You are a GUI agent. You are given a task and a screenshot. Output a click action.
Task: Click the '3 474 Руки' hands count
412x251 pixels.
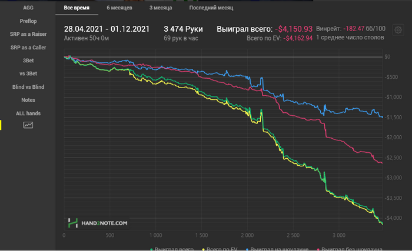(184, 29)
